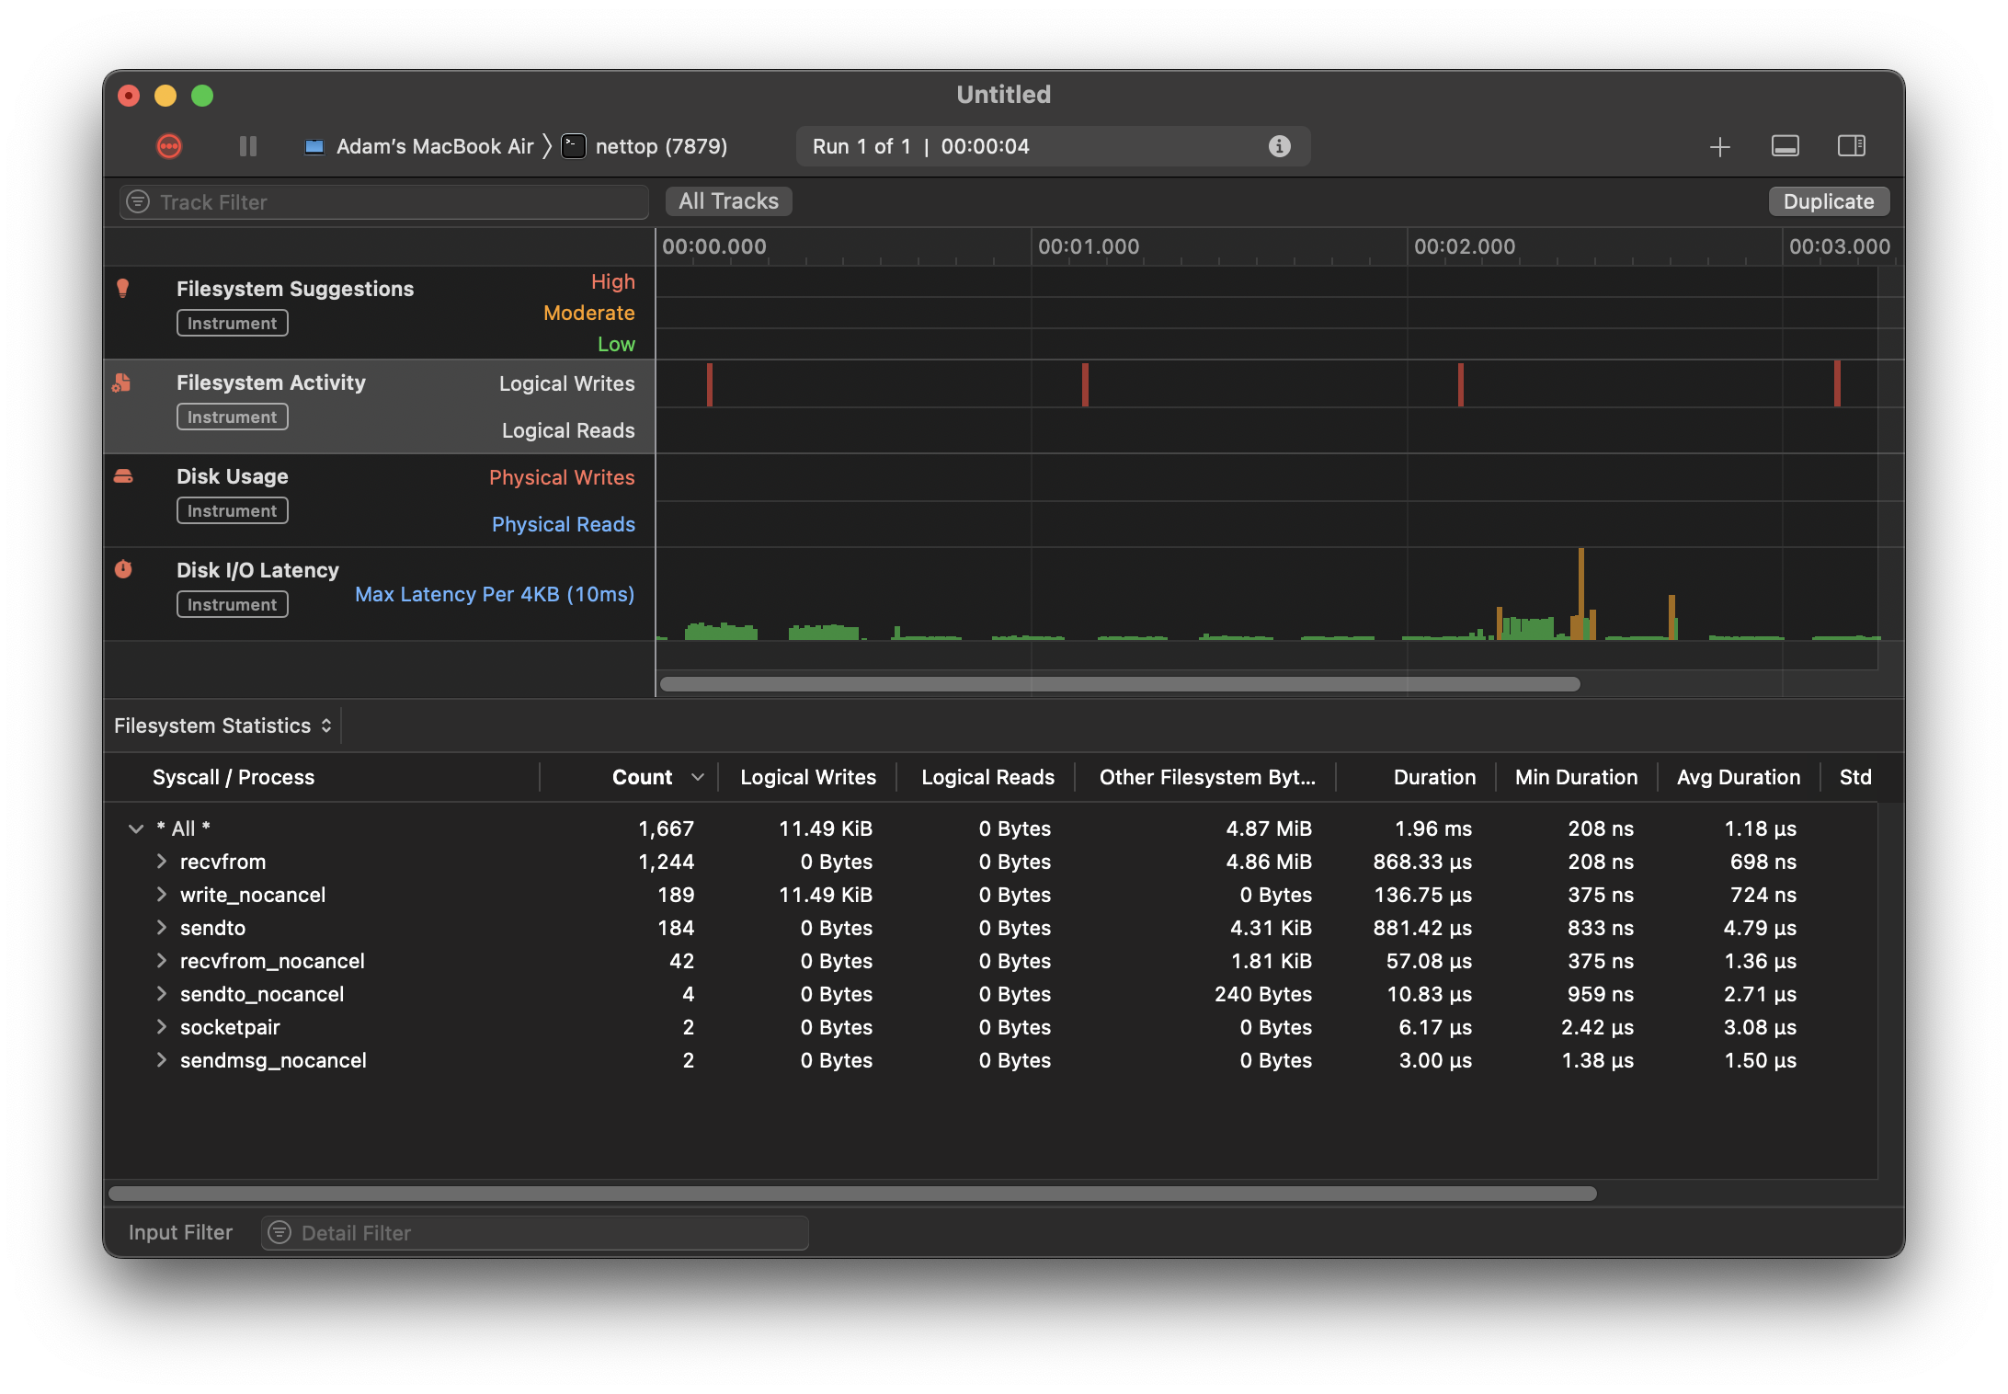Expand the recvfrom_nocancel row
Viewport: 2008px width, 1394px height.
coord(162,961)
